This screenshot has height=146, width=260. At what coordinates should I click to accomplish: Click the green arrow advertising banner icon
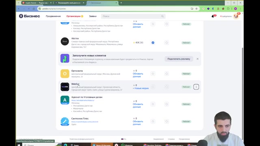65,58
